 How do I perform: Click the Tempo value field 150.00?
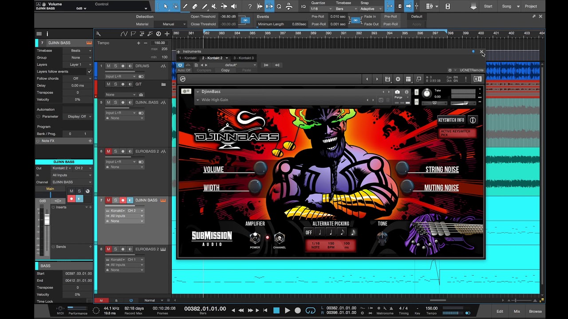pos(159,43)
